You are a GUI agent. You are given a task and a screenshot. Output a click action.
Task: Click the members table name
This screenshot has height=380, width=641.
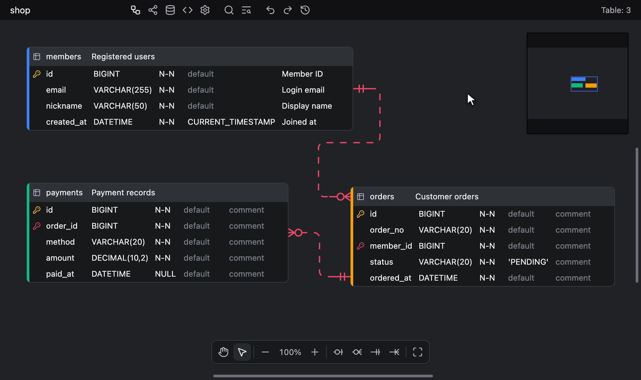63,57
